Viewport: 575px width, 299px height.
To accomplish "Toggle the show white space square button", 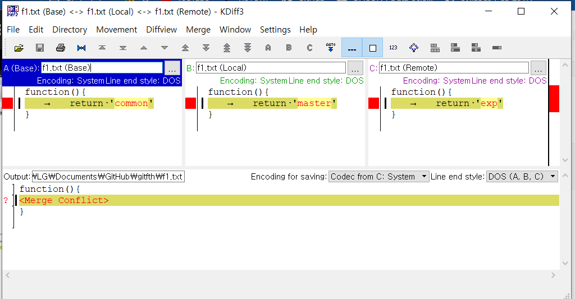I will point(373,48).
